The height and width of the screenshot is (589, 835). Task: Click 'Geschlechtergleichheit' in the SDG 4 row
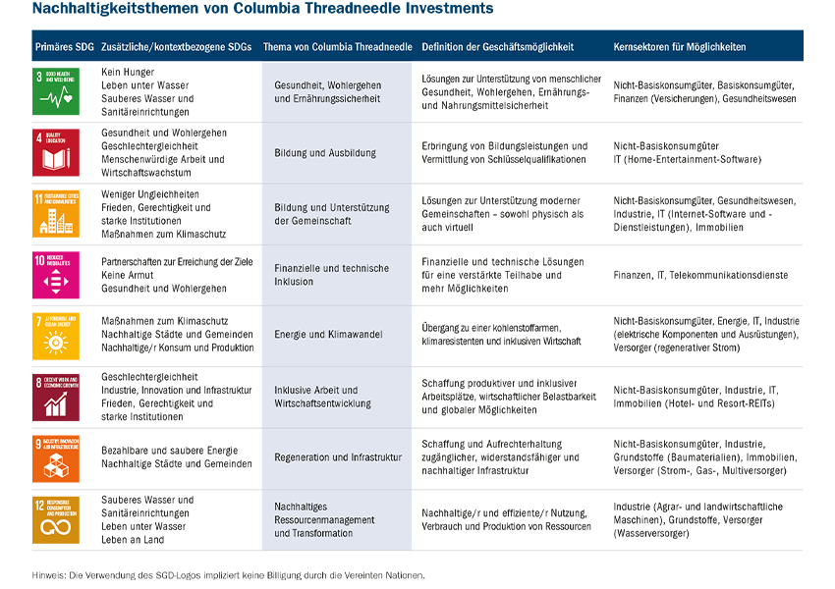coord(149,146)
